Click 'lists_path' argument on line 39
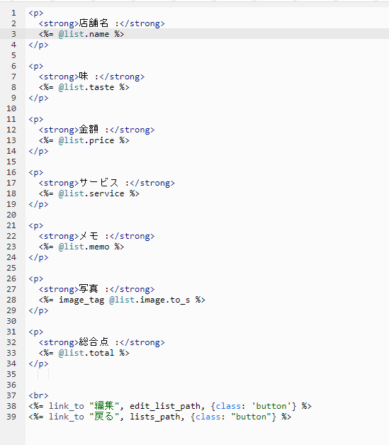 [154, 417]
